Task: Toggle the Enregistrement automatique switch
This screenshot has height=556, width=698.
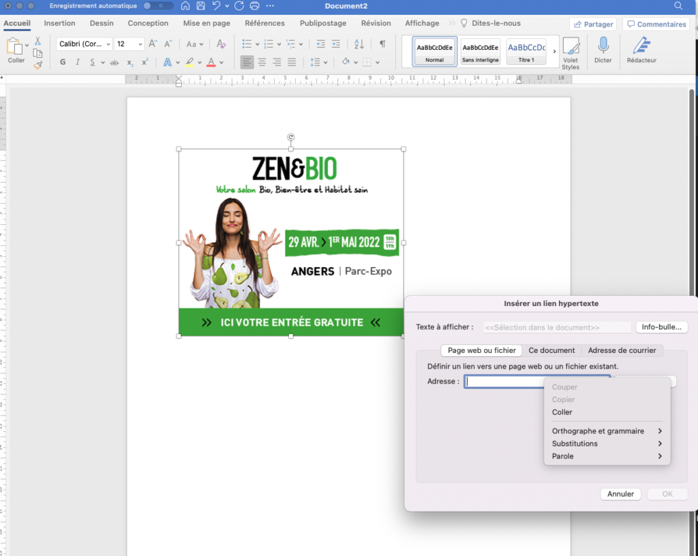Action: (x=158, y=5)
